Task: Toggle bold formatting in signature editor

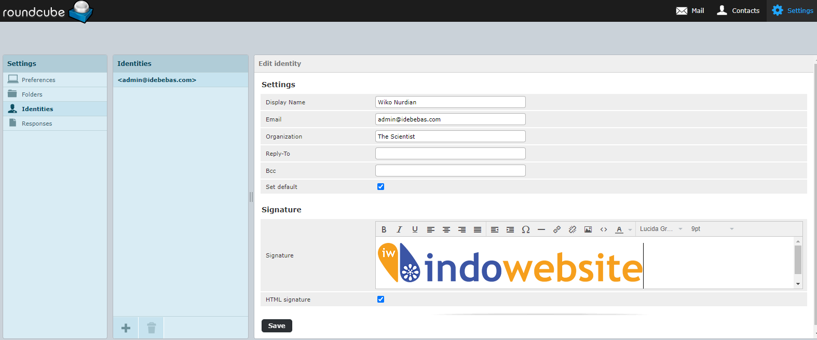Action: pyautogui.click(x=384, y=229)
